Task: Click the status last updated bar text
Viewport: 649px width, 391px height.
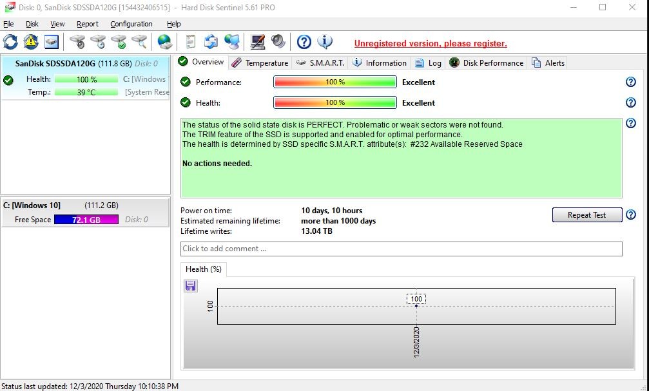Action: pyautogui.click(x=90, y=386)
